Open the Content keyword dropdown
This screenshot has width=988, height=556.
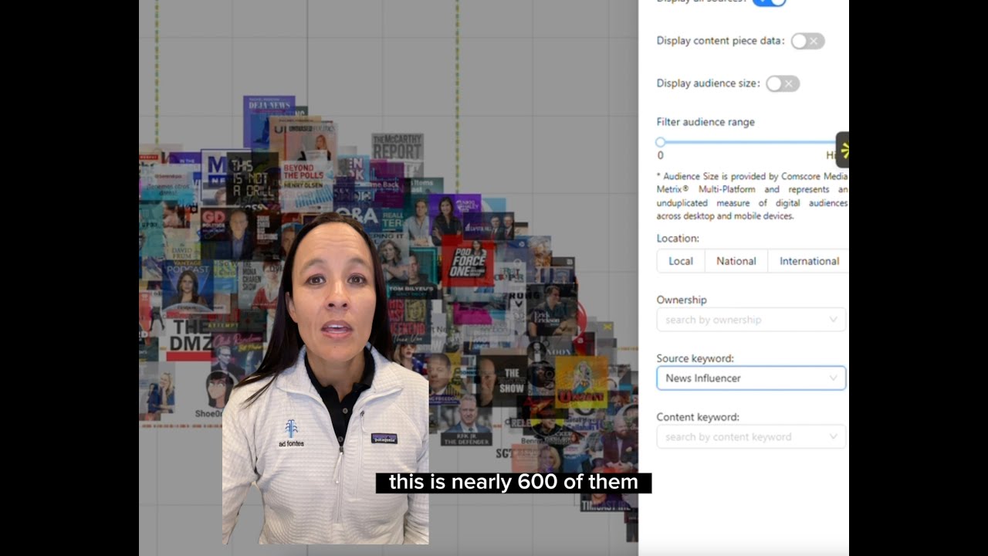coord(751,437)
